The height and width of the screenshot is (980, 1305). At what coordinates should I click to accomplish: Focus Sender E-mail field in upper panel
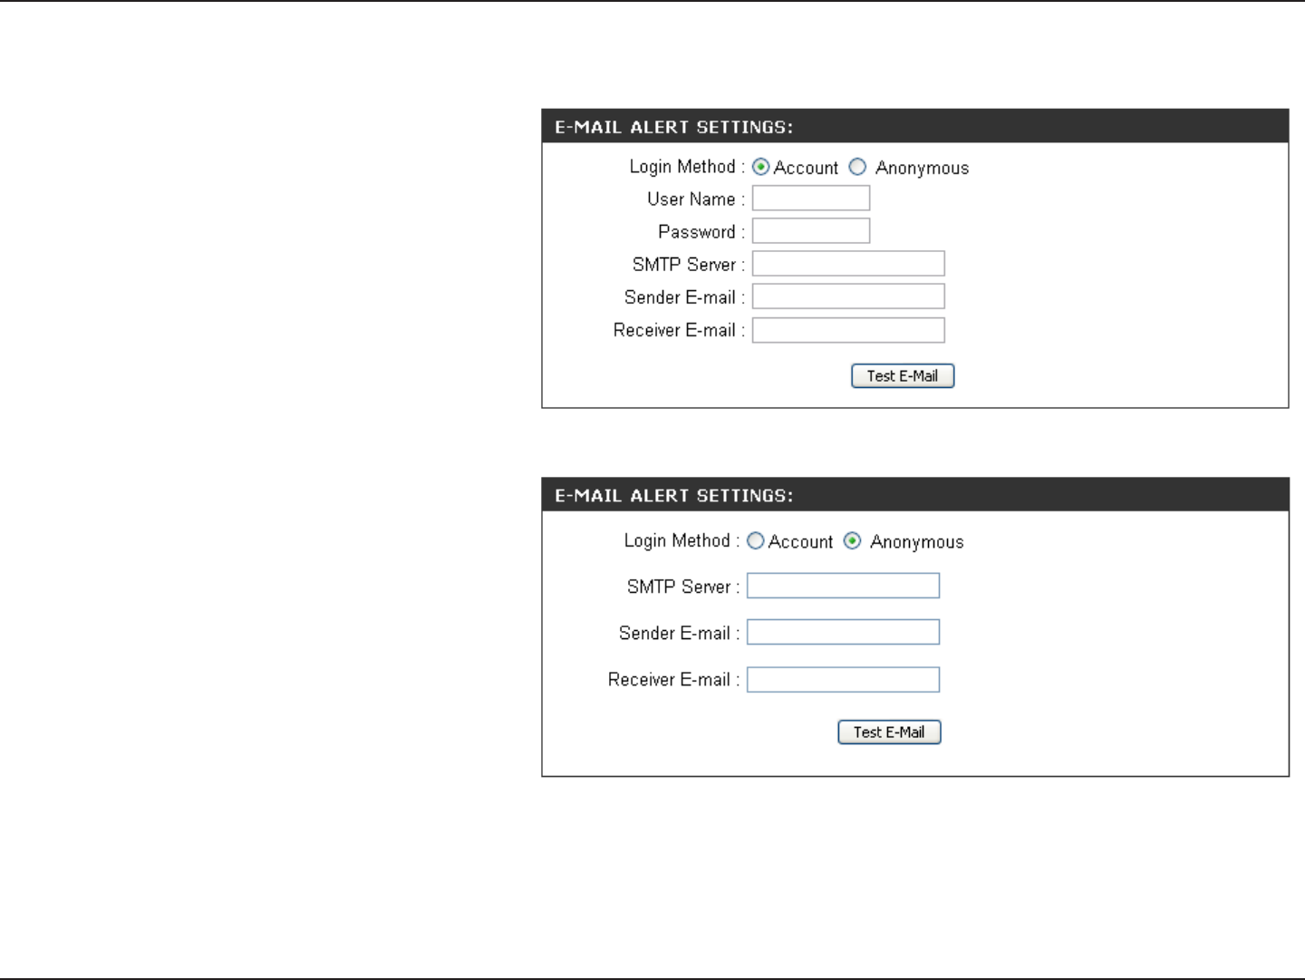pos(848,296)
